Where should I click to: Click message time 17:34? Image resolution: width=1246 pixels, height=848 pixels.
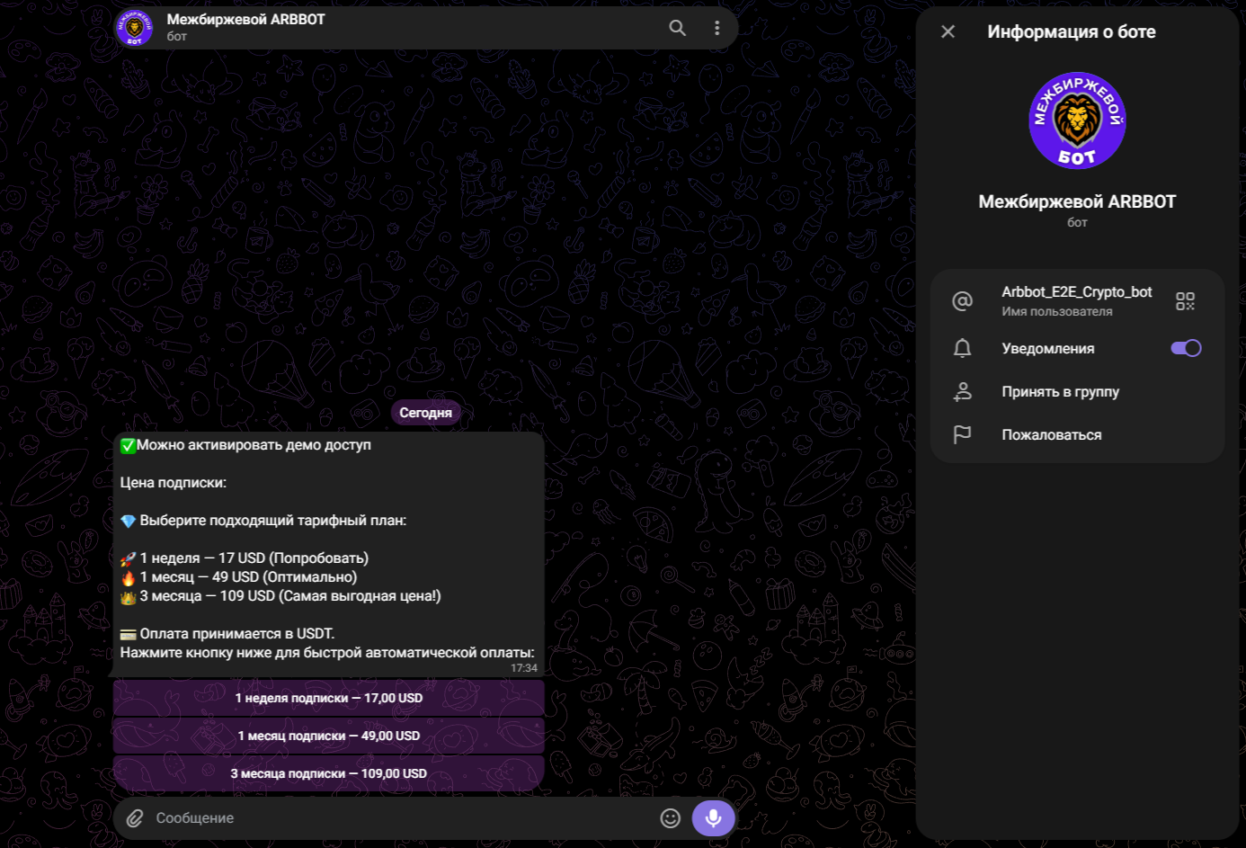[524, 668]
